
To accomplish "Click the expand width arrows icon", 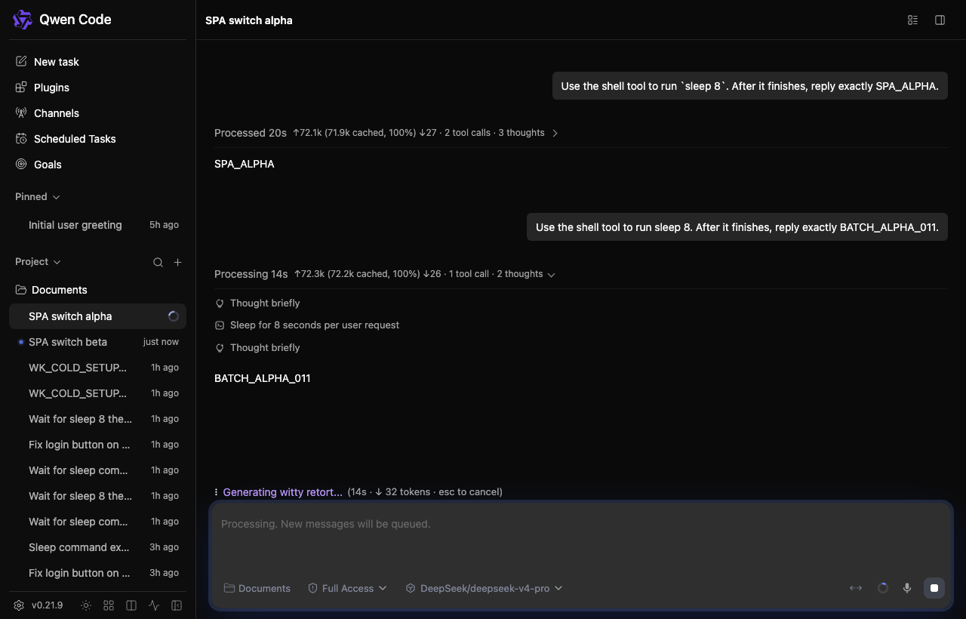I will pos(856,588).
